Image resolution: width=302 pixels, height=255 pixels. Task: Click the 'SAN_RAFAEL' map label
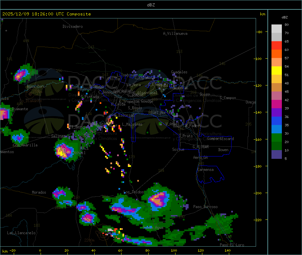point(123,91)
